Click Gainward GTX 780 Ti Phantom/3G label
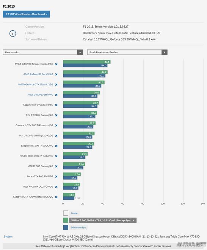The height and width of the screenshot is (250, 207). [x=34, y=125]
